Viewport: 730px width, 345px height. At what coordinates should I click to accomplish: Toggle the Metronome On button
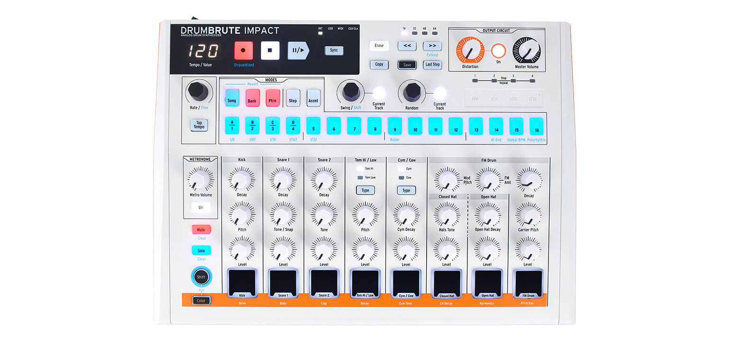pos(201,207)
